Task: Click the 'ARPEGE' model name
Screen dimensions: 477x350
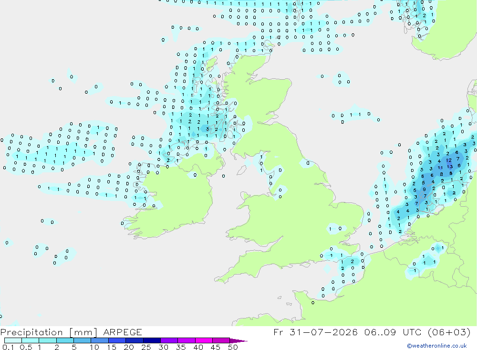Action: pos(123,332)
